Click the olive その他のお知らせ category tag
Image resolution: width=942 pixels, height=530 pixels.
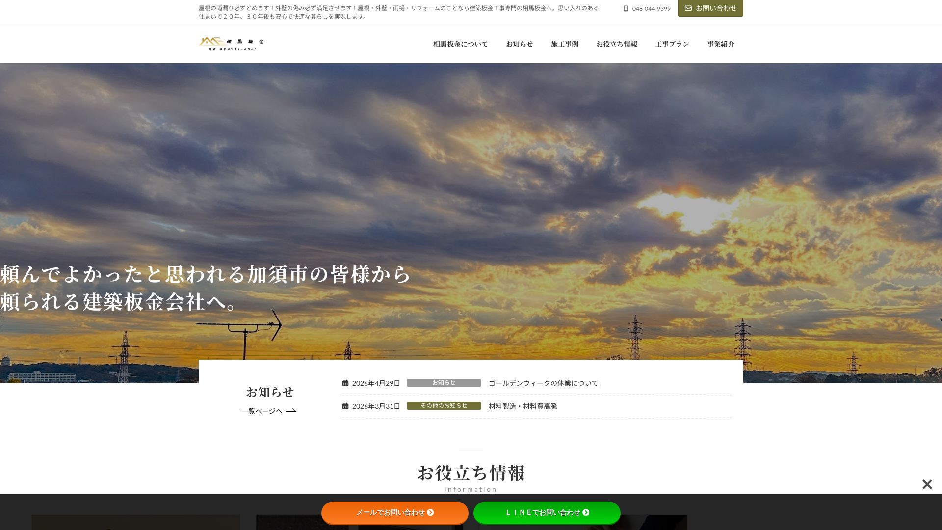[x=444, y=406]
